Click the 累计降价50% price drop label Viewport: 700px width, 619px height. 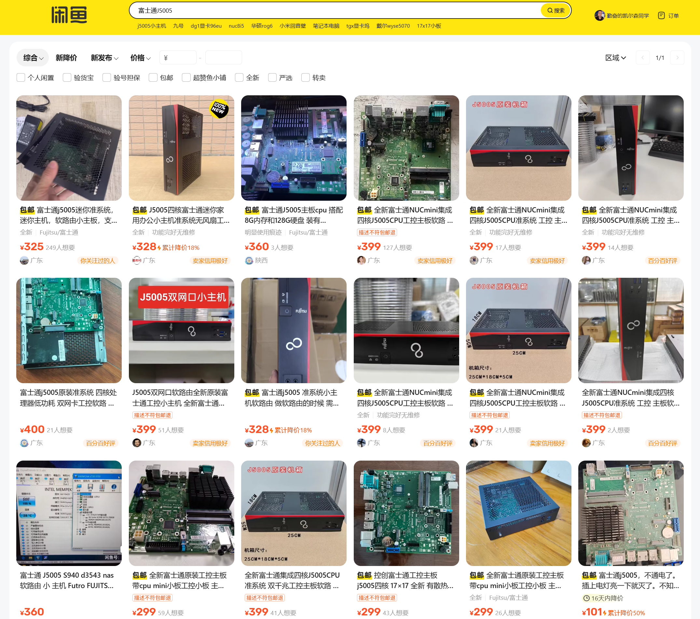tap(626, 613)
